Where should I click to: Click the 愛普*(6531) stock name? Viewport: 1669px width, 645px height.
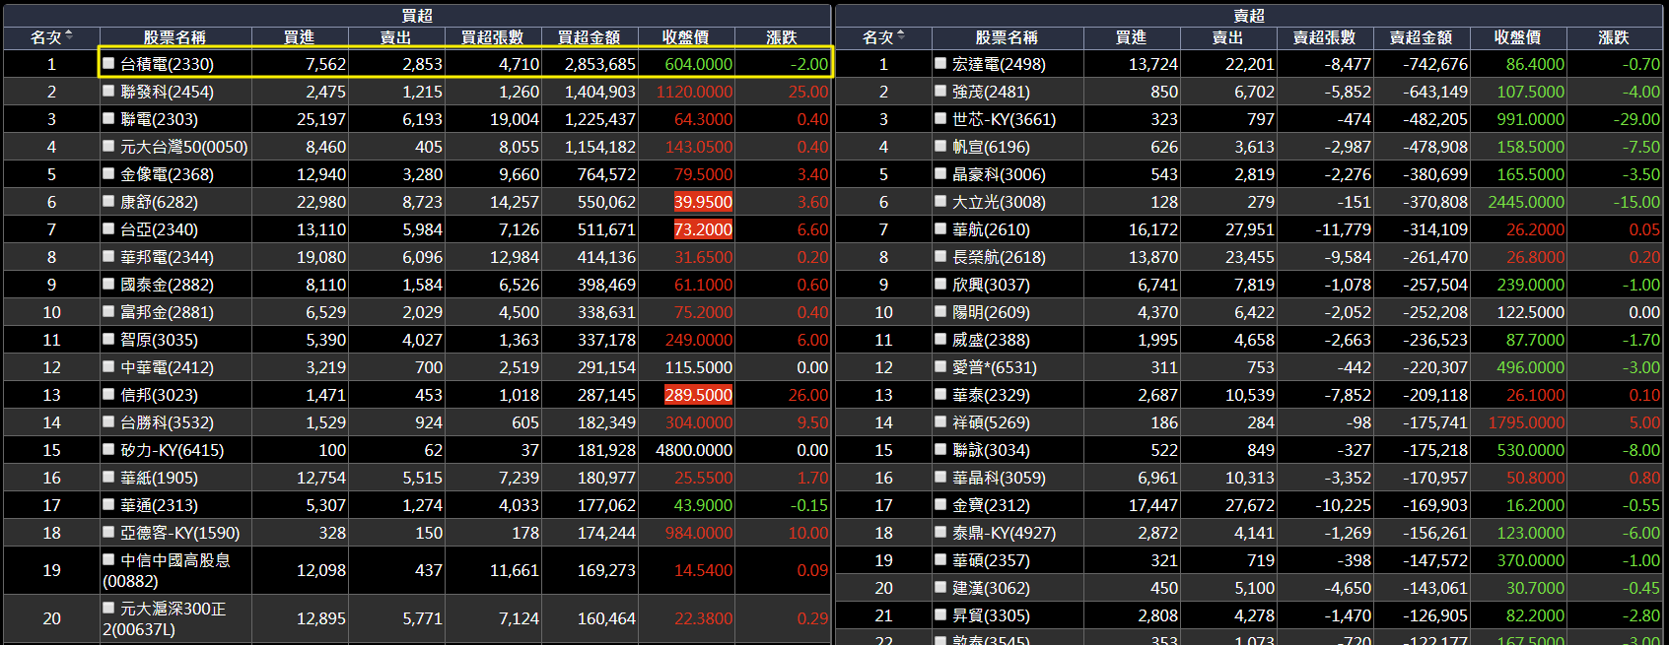tap(995, 367)
